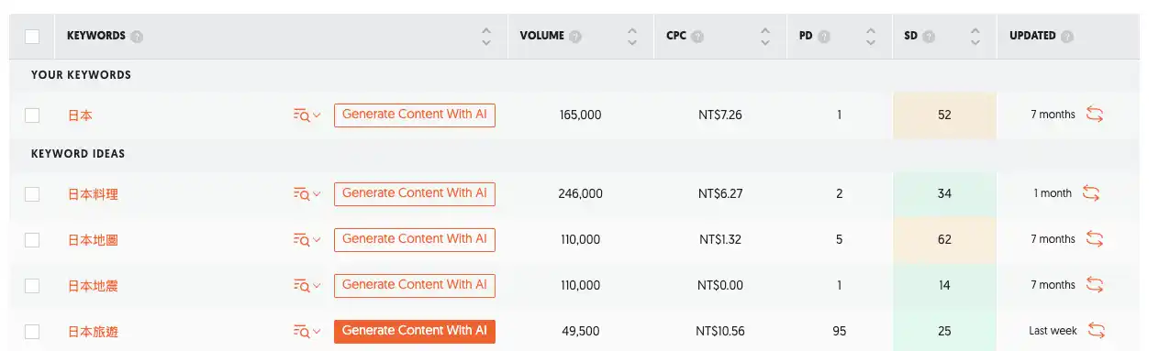The width and height of the screenshot is (1159, 351).
Task: Refresh data for the 日本 keyword row
Action: 1094,115
